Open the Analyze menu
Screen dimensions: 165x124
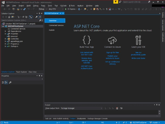pos(80,6)
